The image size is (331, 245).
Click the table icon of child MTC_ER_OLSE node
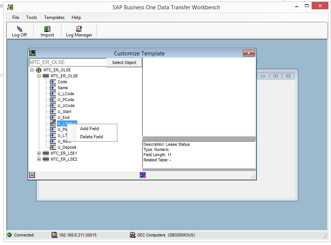point(45,76)
